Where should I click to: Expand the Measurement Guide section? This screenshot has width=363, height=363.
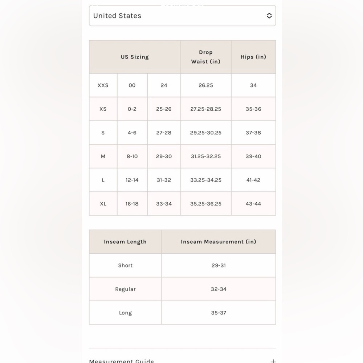[x=122, y=361]
